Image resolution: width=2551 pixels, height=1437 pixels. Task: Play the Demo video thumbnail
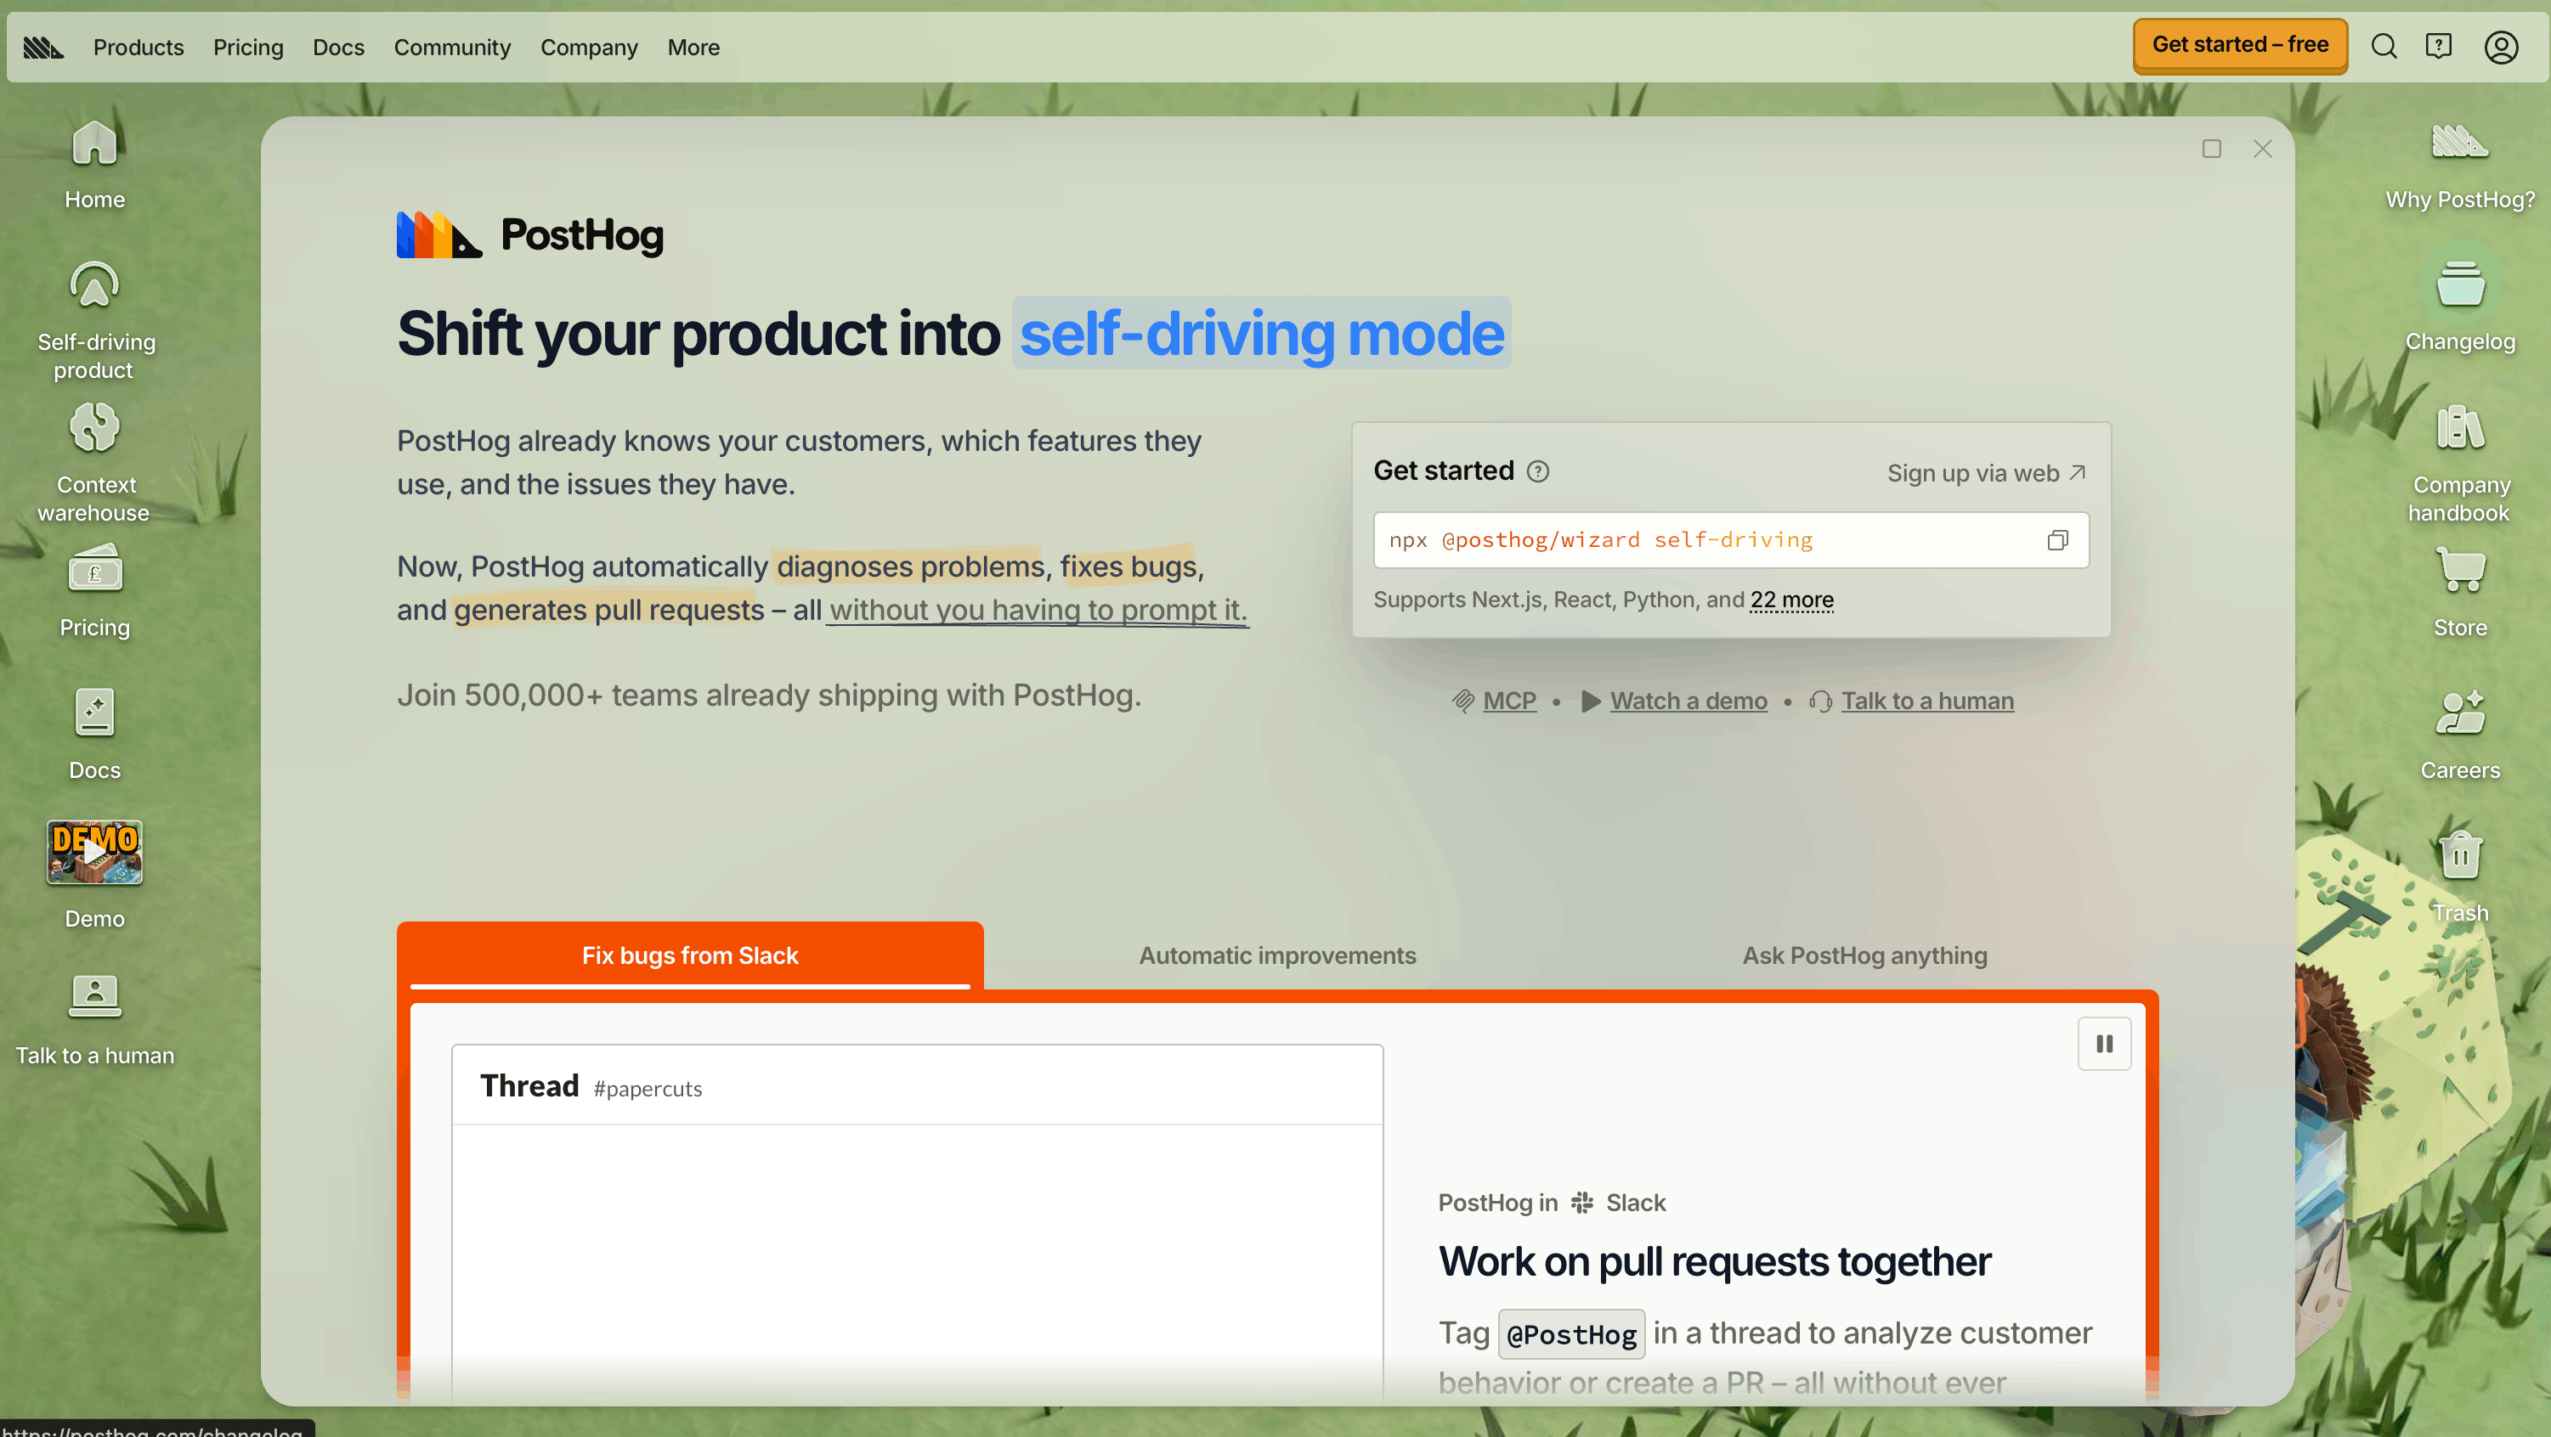coord(95,851)
